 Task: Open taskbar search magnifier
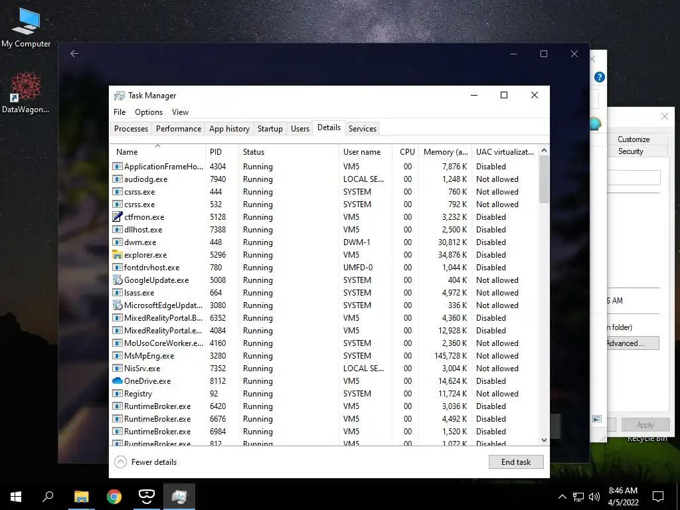point(48,496)
